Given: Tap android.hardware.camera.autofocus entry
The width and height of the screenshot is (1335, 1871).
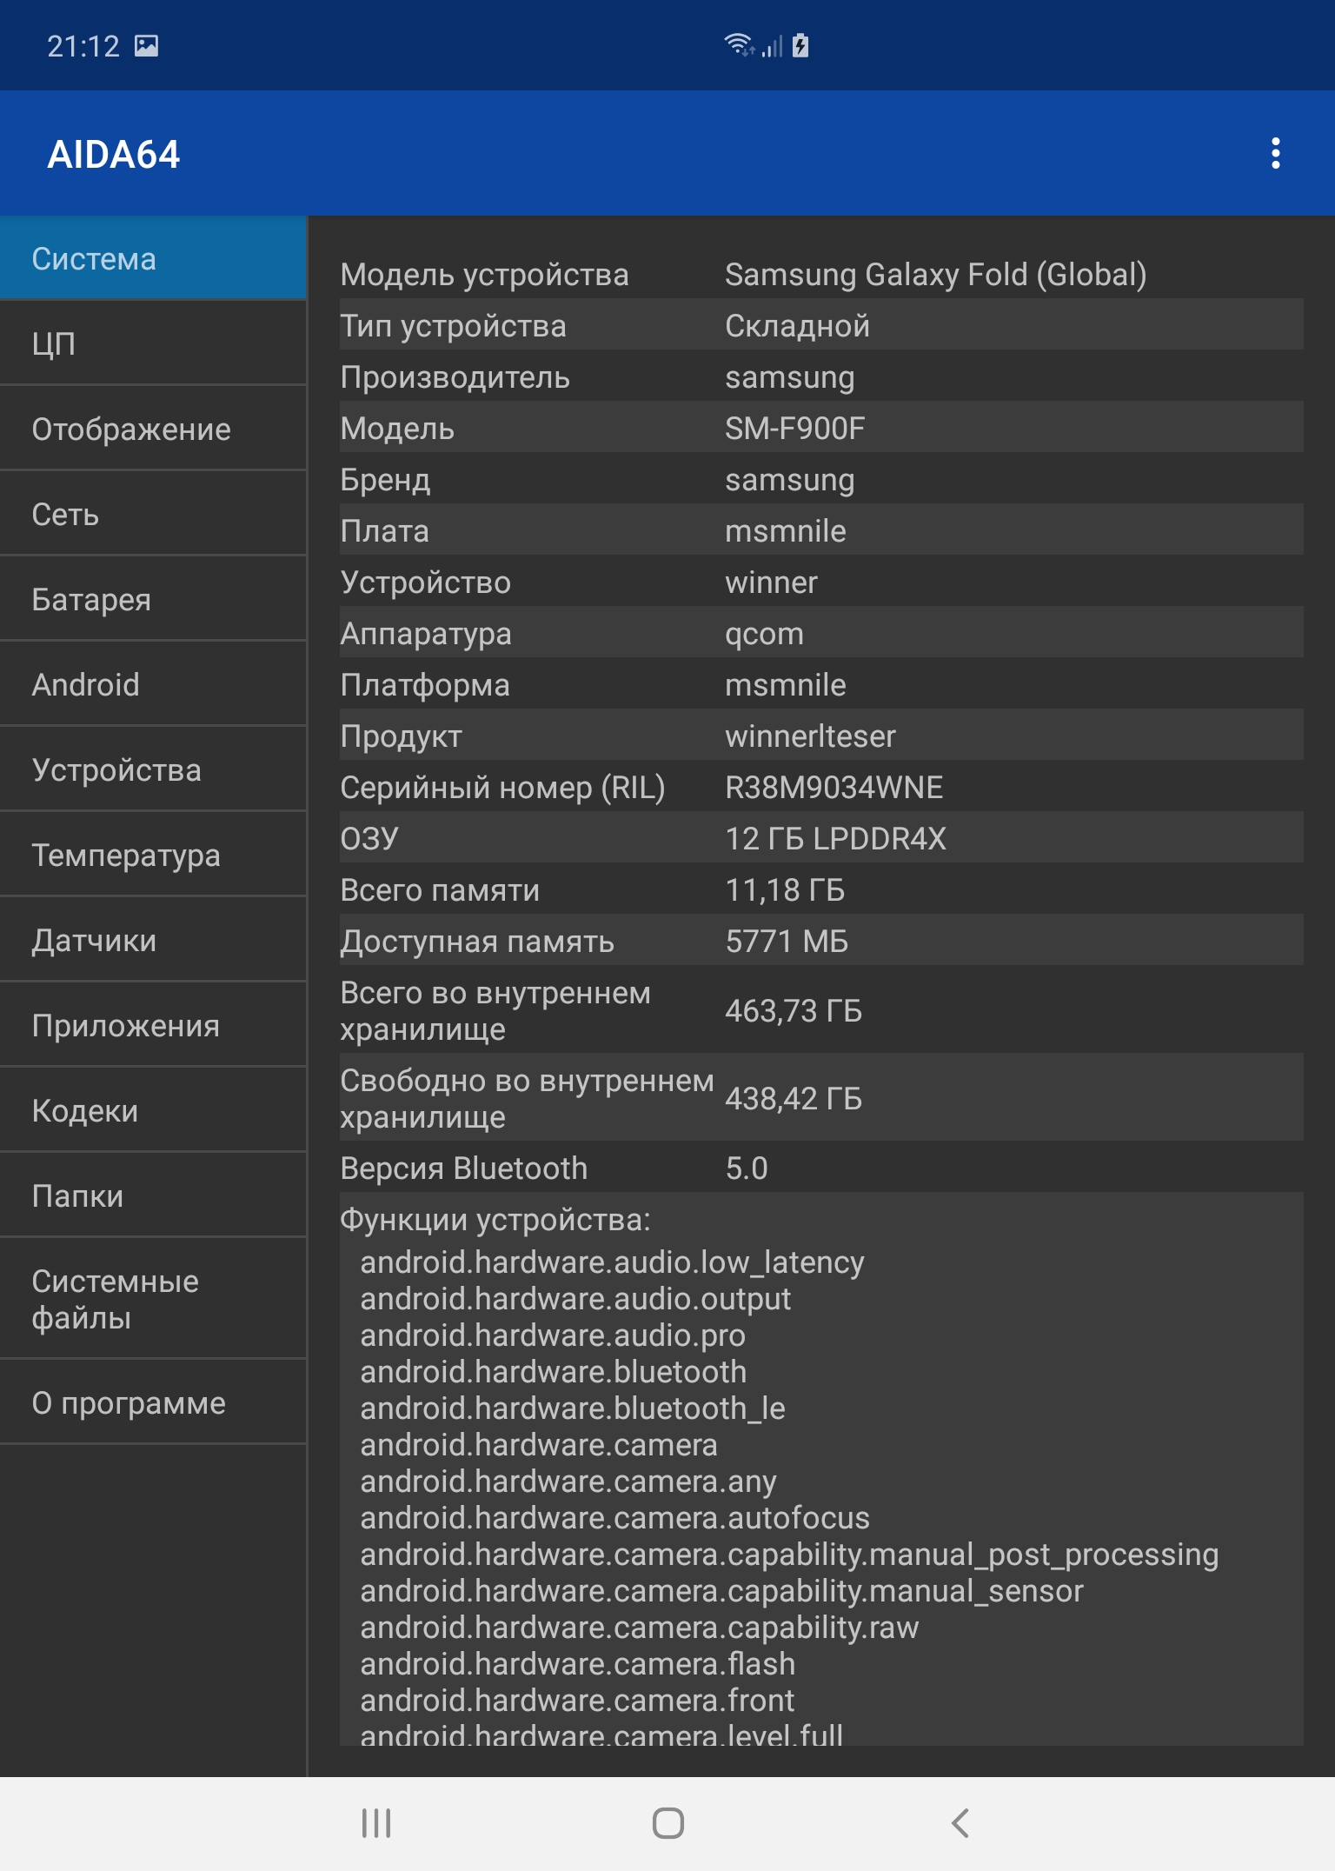Looking at the screenshot, I should [x=614, y=1517].
